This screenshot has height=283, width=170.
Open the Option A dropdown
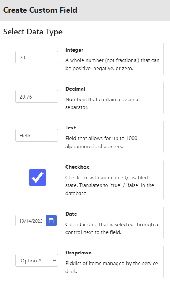pyautogui.click(x=37, y=260)
